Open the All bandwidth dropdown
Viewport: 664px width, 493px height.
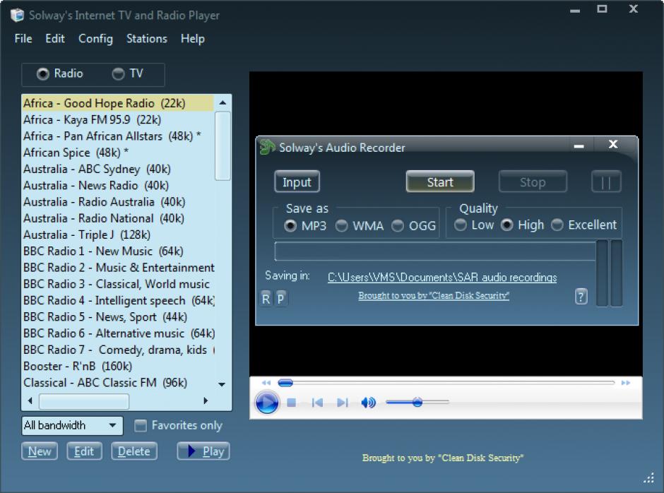72,425
